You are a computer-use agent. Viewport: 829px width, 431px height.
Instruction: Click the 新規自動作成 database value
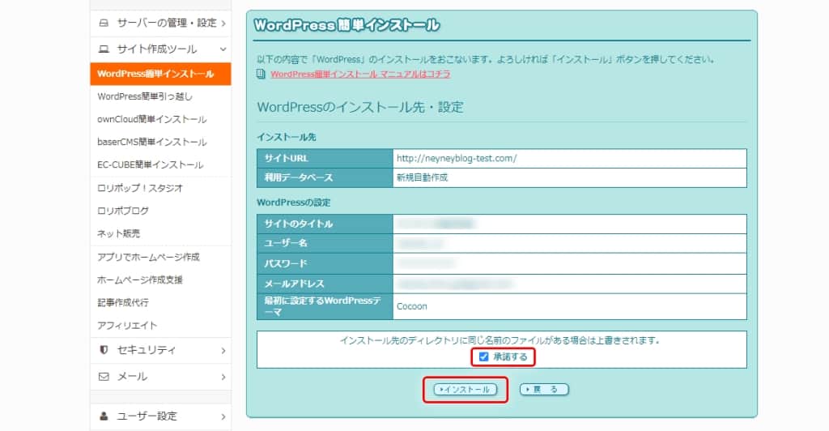422,177
